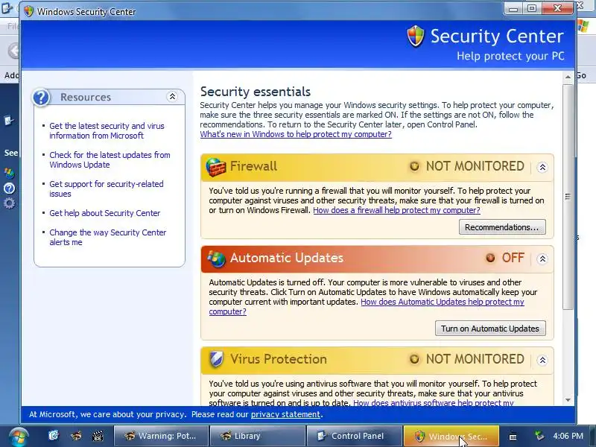Screen dimensions: 596x447
Task: Click the Go button in the Control Panel window
Action: click(582, 75)
